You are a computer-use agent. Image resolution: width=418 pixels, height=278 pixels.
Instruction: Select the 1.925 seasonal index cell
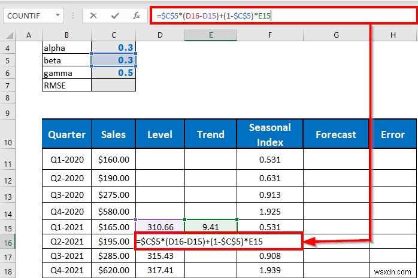click(269, 211)
